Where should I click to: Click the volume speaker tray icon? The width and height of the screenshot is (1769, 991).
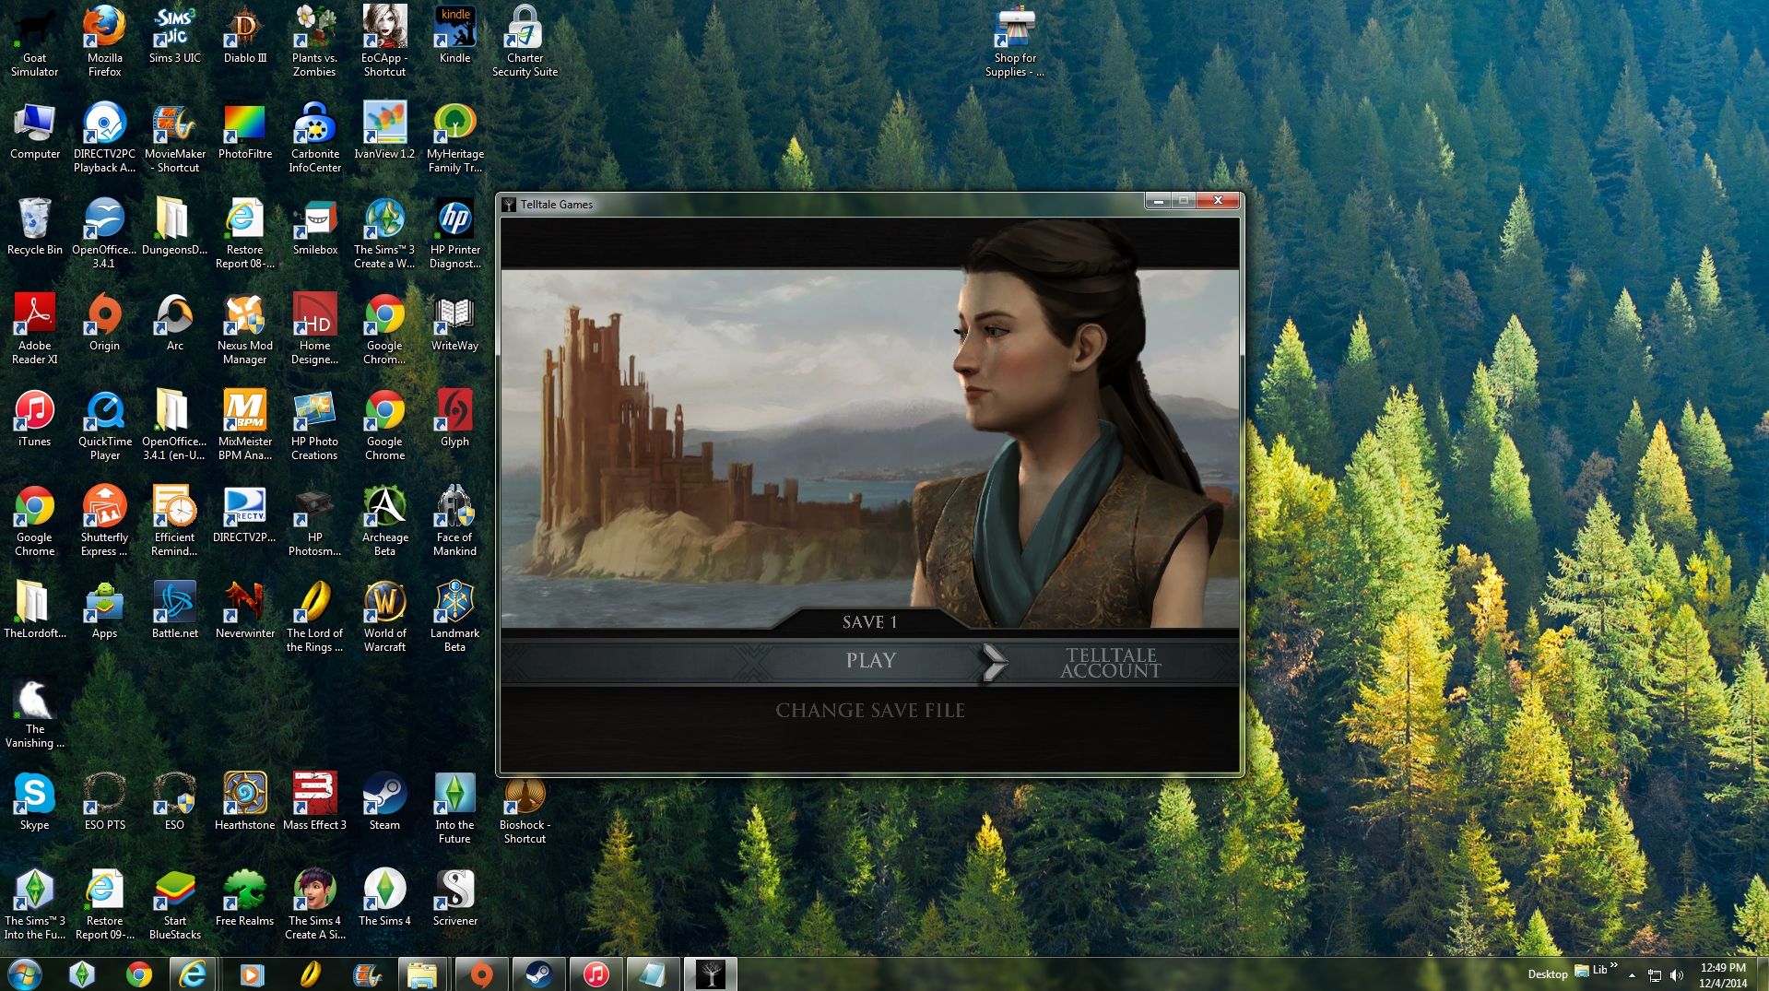(x=1677, y=975)
